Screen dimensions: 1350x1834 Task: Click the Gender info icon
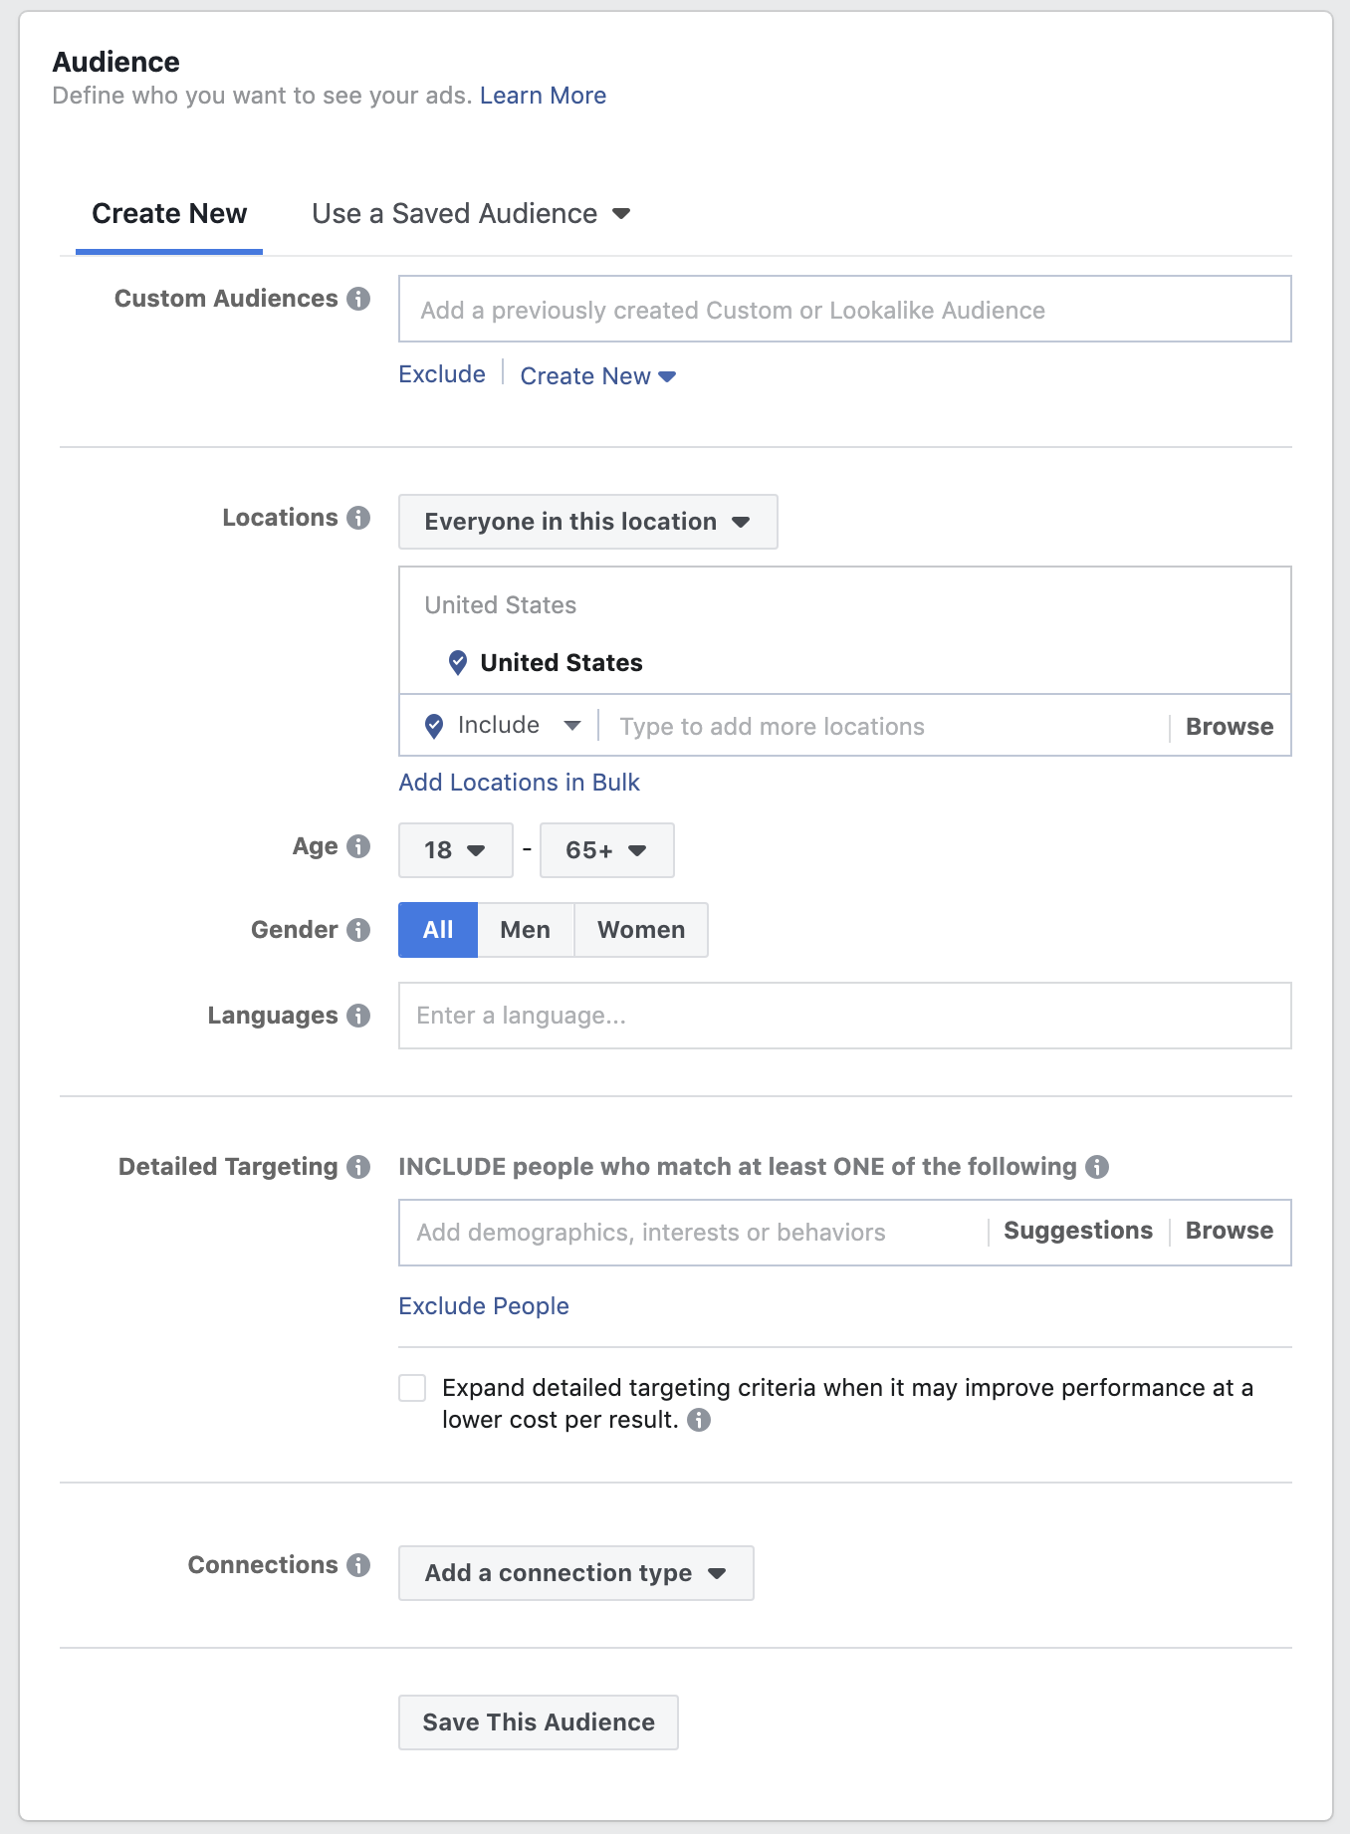pos(358,930)
